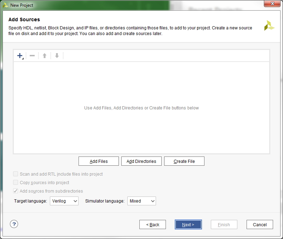
Task: Click inside the empty sources list area
Action: tap(141, 108)
